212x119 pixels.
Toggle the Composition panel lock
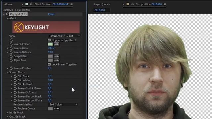point(132,4)
